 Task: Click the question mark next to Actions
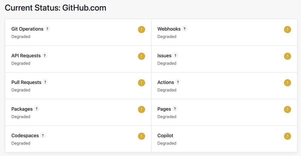(178, 82)
